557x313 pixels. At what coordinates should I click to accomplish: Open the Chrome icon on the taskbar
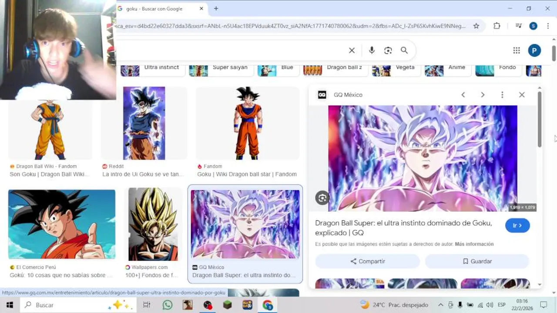tap(268, 305)
